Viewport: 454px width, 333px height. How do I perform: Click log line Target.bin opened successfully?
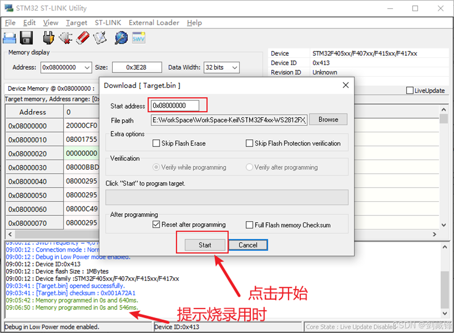click(66, 286)
